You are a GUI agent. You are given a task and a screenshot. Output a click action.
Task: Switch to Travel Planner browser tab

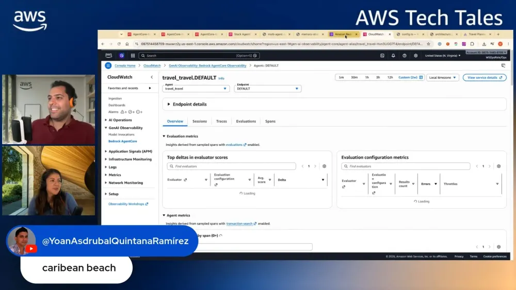[477, 34]
